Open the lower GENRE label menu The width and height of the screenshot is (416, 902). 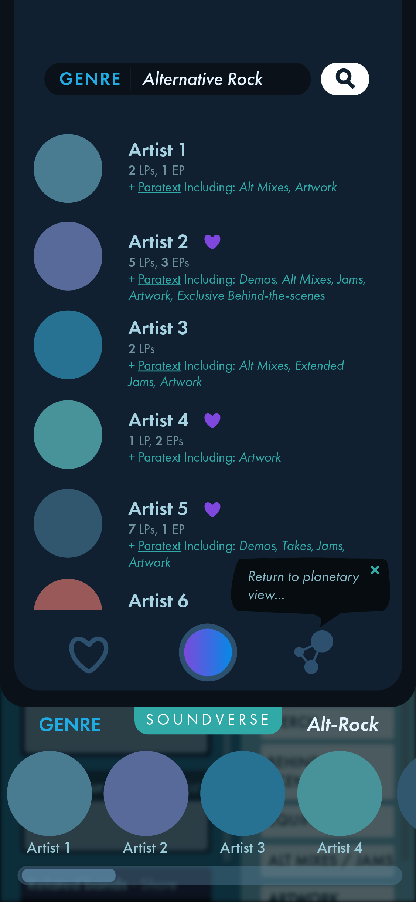point(70,724)
